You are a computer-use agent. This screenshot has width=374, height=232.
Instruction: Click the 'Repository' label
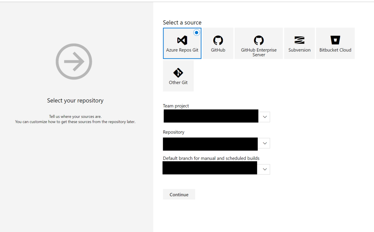(174, 132)
